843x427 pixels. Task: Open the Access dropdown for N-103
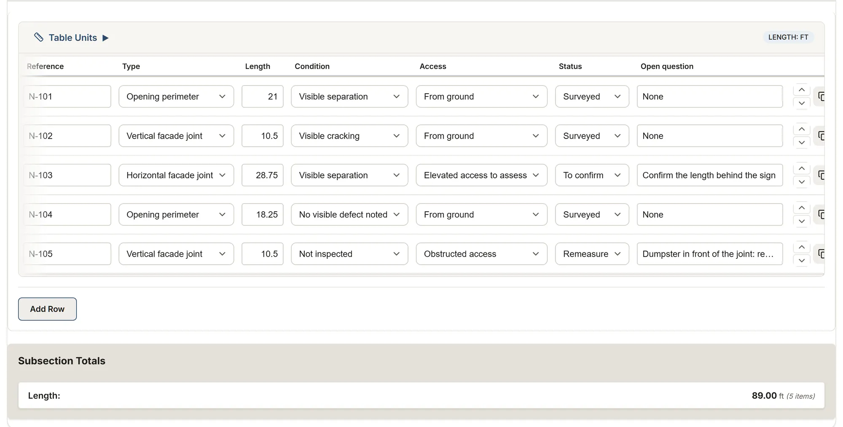point(482,175)
